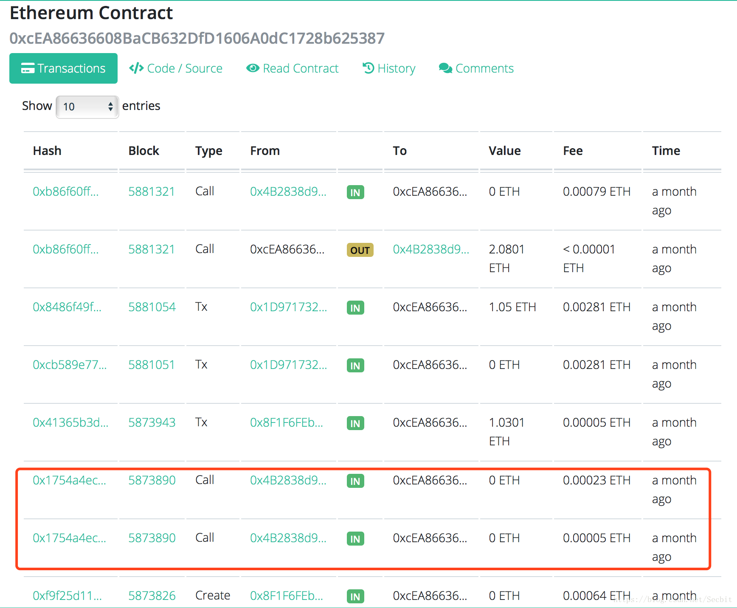Click the chat bubbles icon beside Comments
Viewport: 737px width, 608px height.
click(445, 68)
